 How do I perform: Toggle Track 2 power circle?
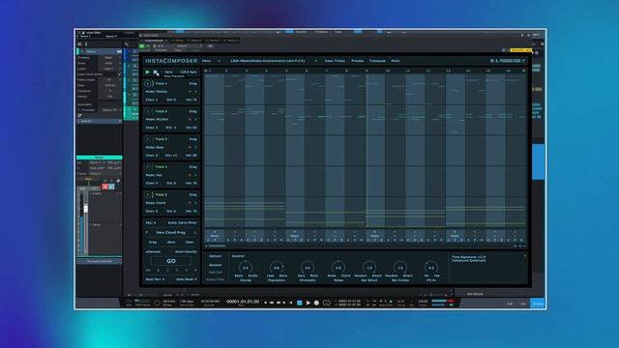point(148,111)
